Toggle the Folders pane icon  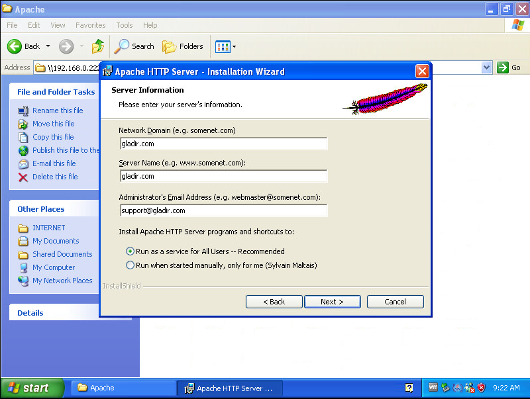click(x=170, y=46)
